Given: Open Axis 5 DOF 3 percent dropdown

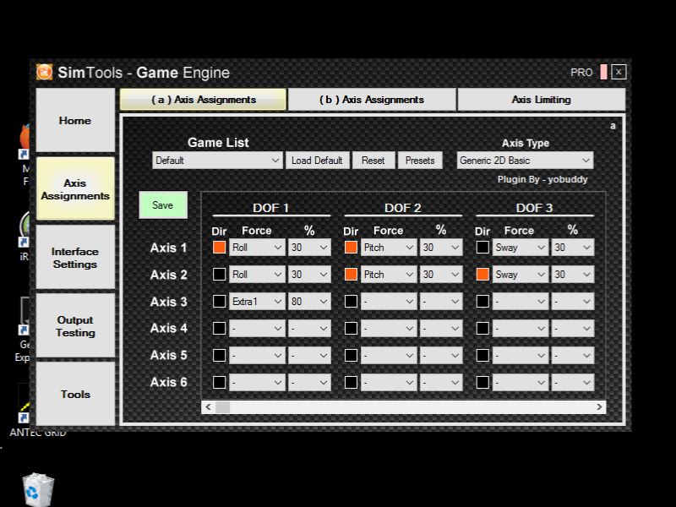Looking at the screenshot, I should (573, 355).
